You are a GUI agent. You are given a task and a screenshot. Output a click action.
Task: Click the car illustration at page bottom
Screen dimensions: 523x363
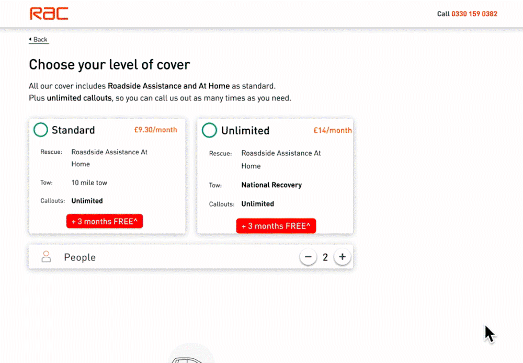point(191,354)
